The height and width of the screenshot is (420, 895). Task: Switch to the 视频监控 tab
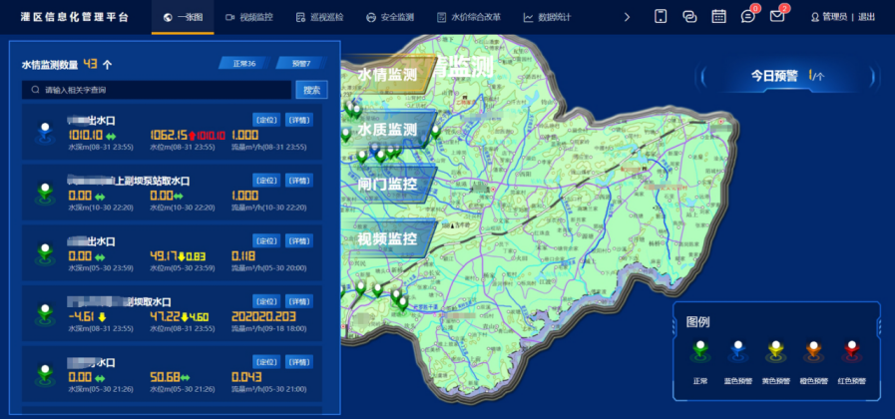point(248,17)
